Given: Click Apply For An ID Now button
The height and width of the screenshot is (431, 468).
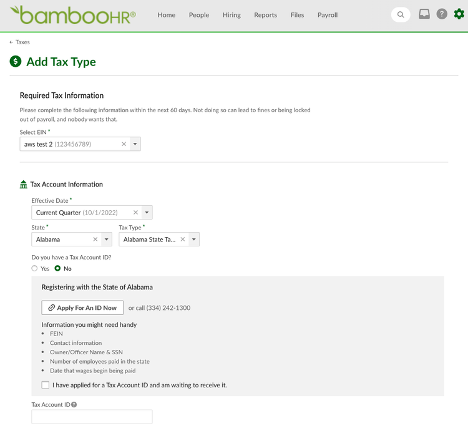Looking at the screenshot, I should point(82,308).
